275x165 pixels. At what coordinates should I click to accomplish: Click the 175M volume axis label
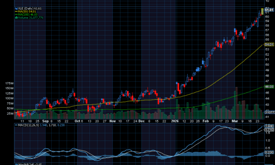(10, 83)
